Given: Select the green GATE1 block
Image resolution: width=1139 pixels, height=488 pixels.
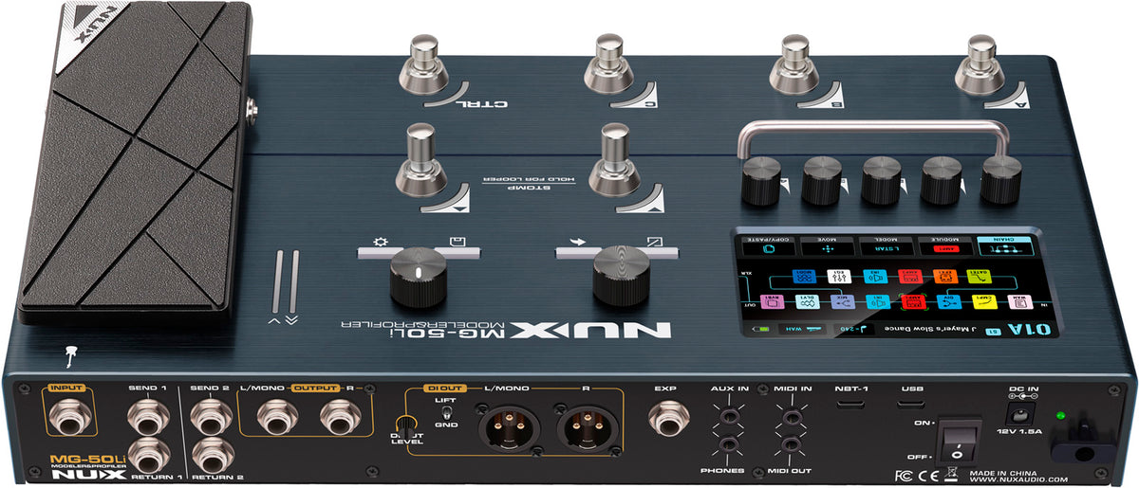Looking at the screenshot, I should coord(980,277).
